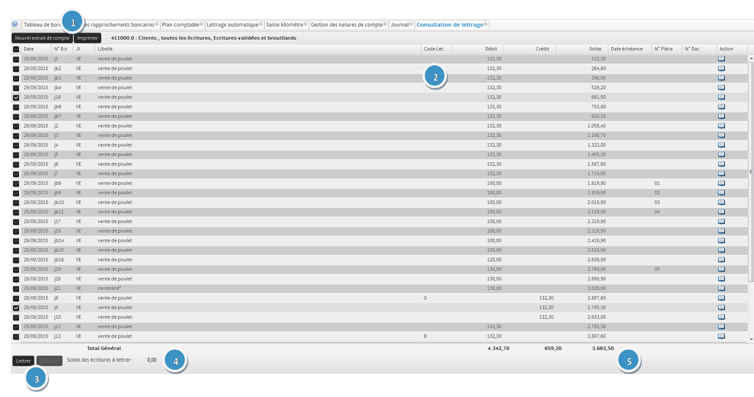Open the book action icon for entry j16
The height and width of the screenshot is (397, 754).
pos(721,97)
